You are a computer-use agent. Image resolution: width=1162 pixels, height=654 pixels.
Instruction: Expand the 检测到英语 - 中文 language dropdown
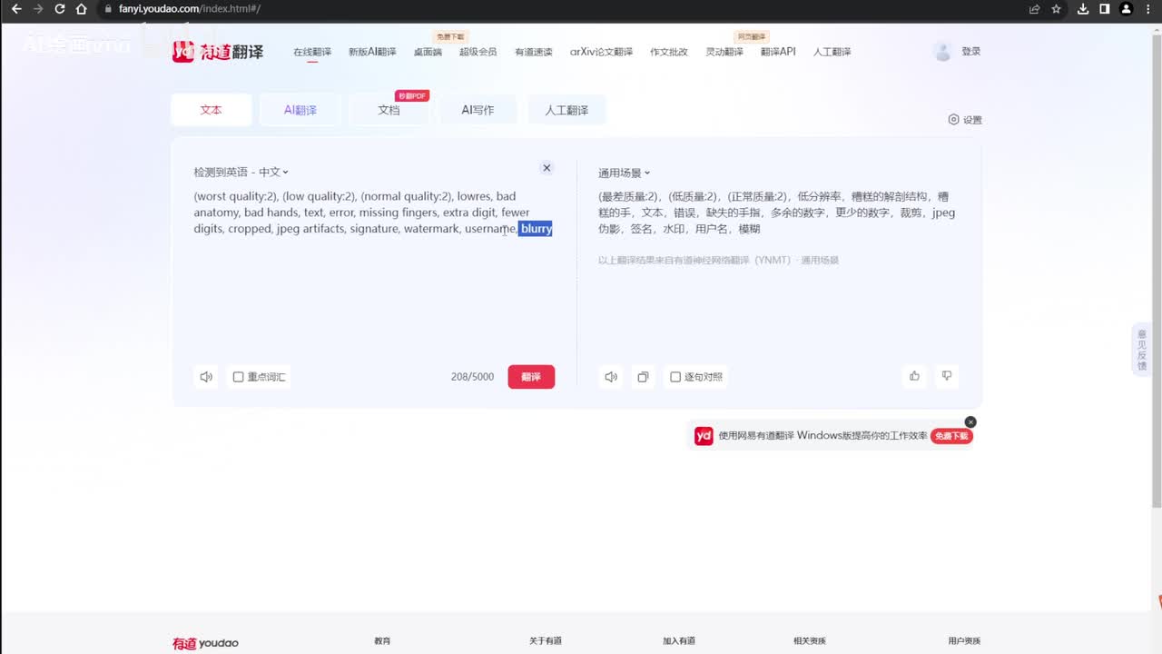click(241, 172)
